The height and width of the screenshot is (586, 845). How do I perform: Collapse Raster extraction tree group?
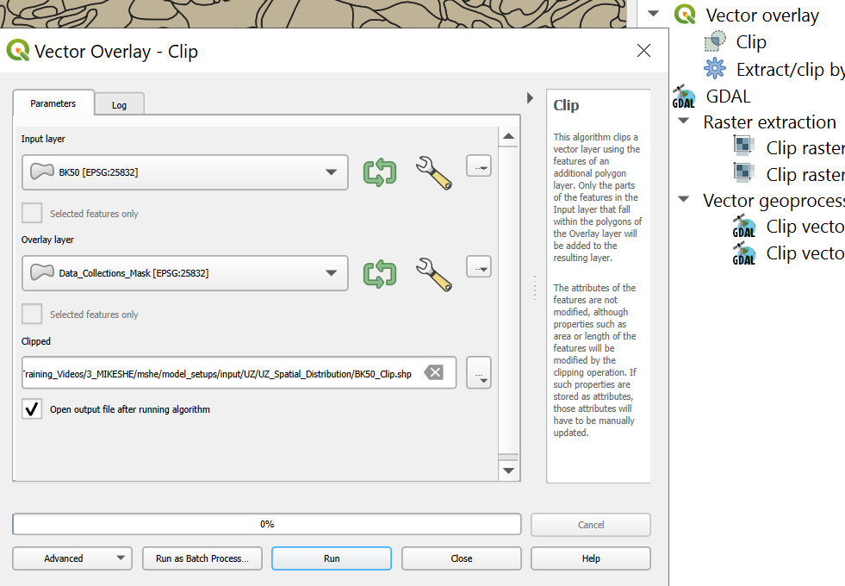(x=683, y=121)
